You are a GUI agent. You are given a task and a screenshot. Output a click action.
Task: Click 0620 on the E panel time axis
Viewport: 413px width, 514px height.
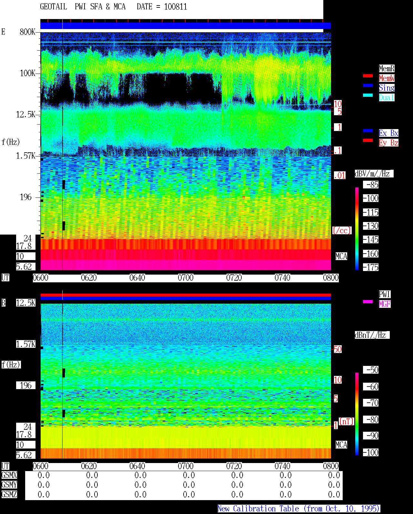(89, 277)
